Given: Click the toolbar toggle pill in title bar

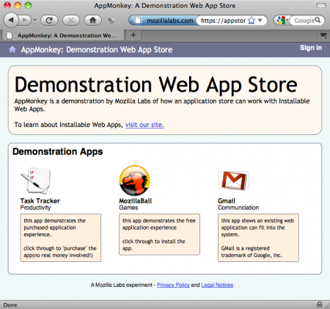Looking at the screenshot, I should (x=320, y=6).
